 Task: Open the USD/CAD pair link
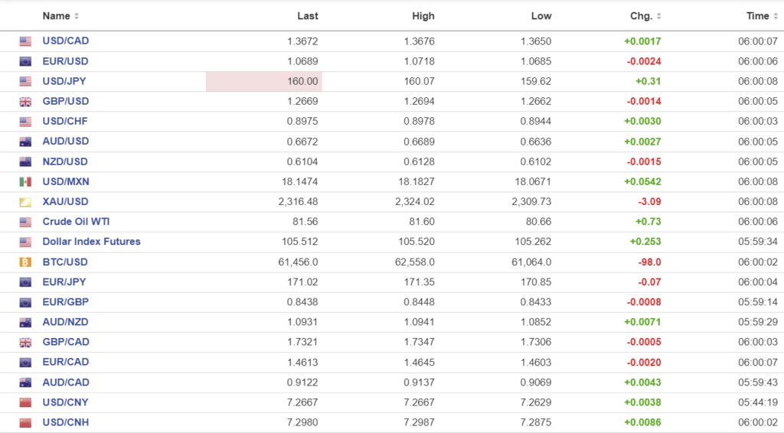click(66, 41)
